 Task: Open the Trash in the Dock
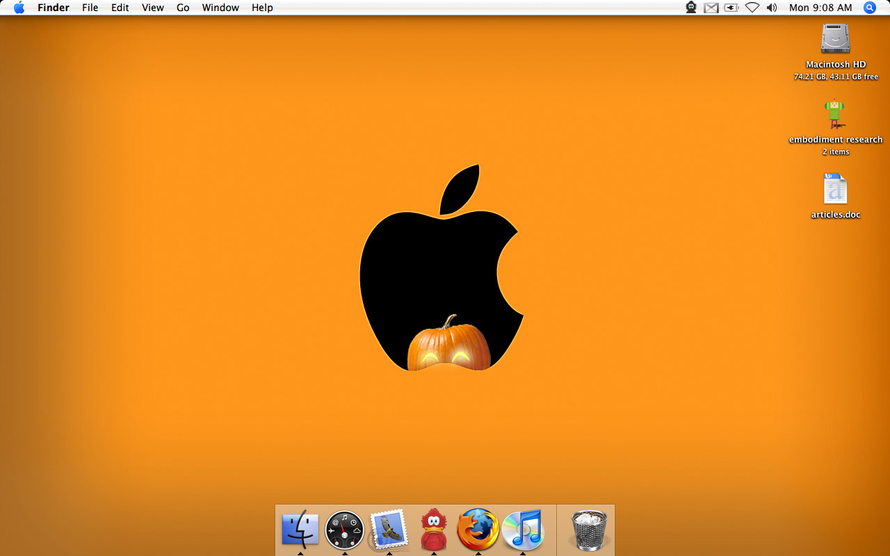click(589, 530)
